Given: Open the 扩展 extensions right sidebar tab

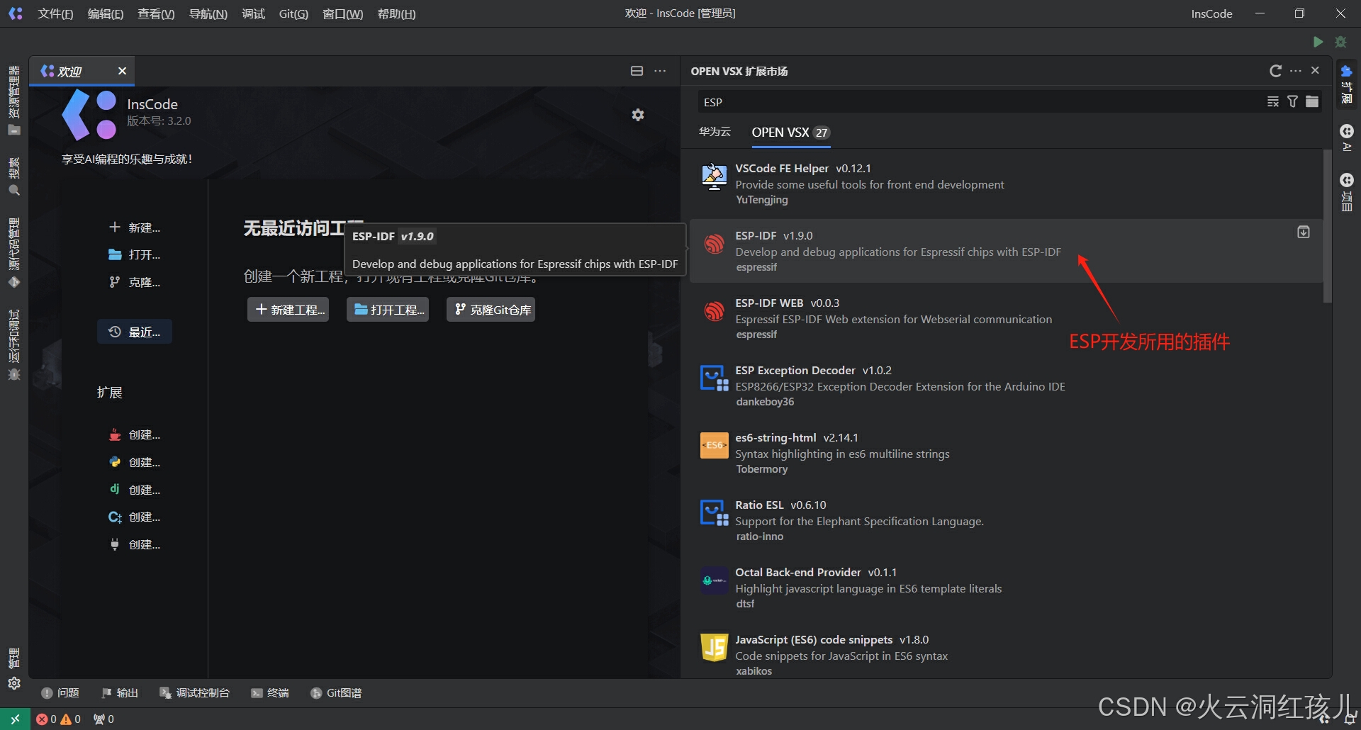Looking at the screenshot, I should click(1347, 84).
